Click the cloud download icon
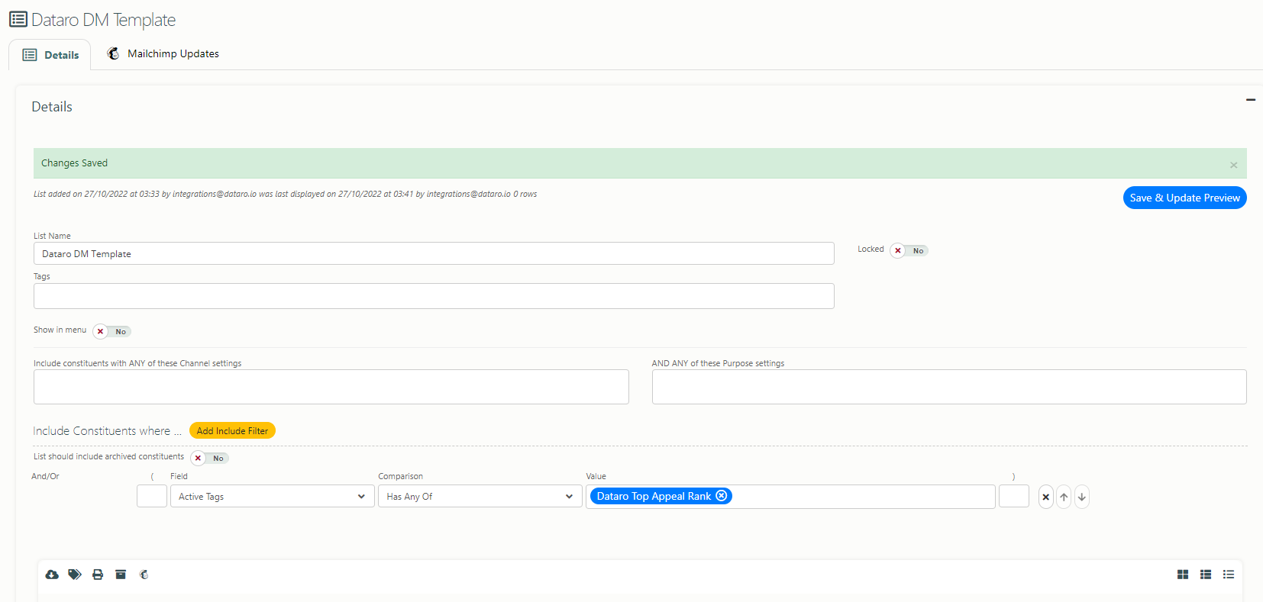The width and height of the screenshot is (1263, 602). click(52, 575)
